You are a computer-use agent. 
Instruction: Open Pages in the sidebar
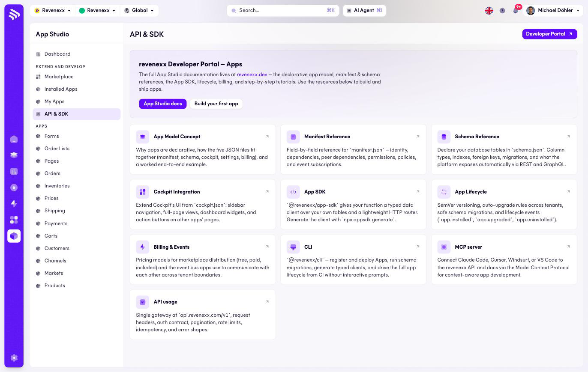point(76,161)
